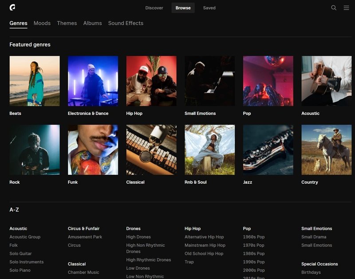The width and height of the screenshot is (355, 279).
Task: Open Small Emotions subgenre under Small Drama
Action: (x=317, y=245)
